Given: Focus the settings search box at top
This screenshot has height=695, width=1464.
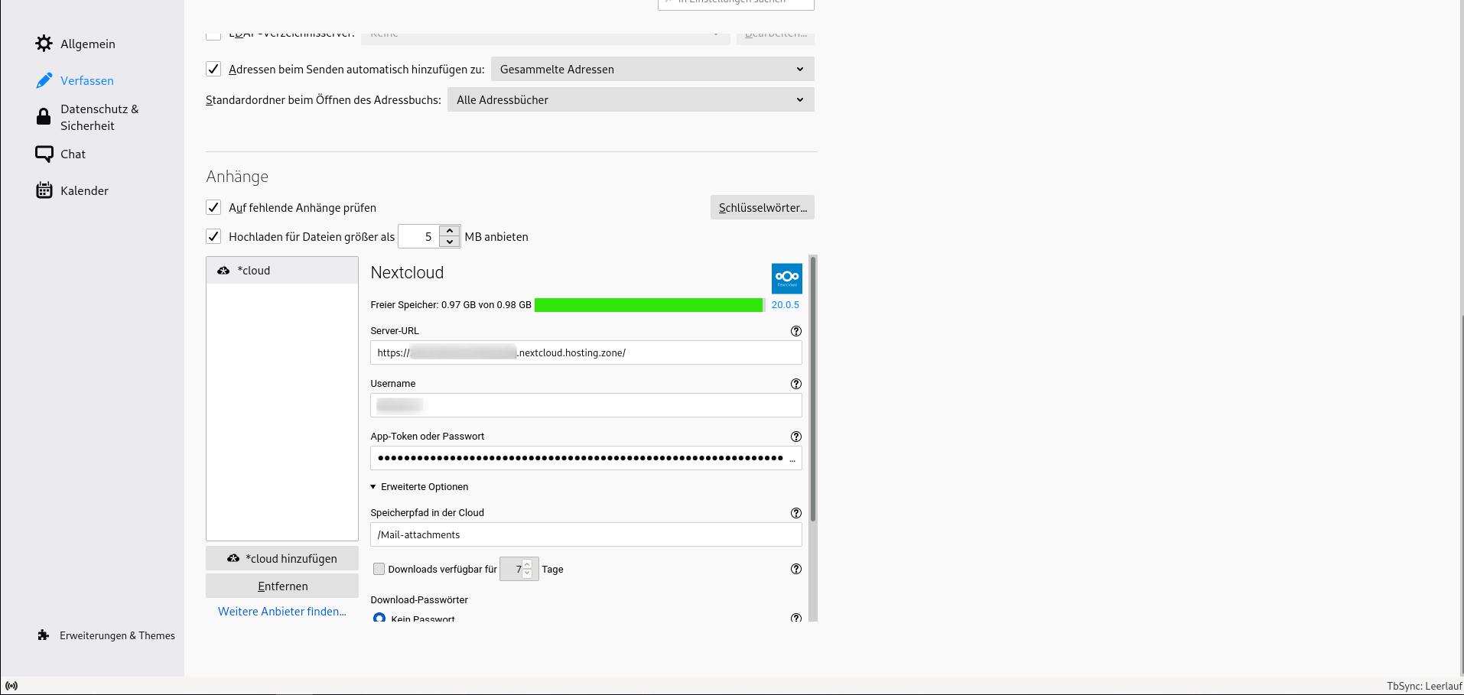Looking at the screenshot, I should [736, 3].
